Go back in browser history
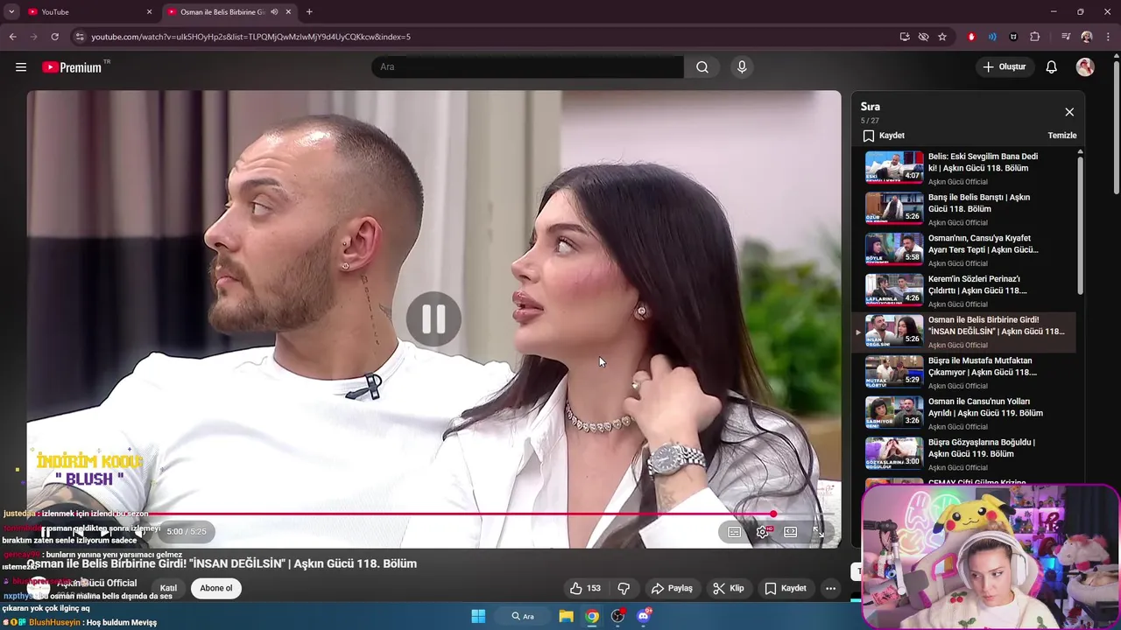This screenshot has height=630, width=1121. (x=12, y=37)
